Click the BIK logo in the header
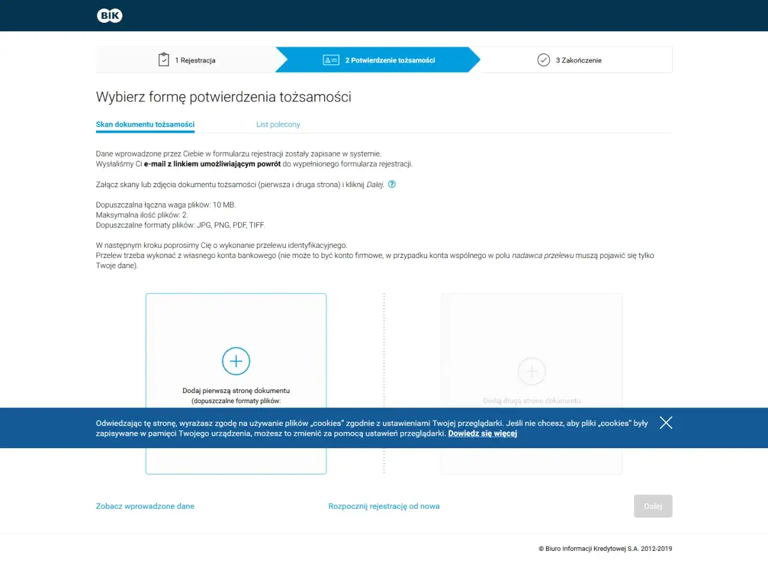This screenshot has width=768, height=564. (x=109, y=16)
